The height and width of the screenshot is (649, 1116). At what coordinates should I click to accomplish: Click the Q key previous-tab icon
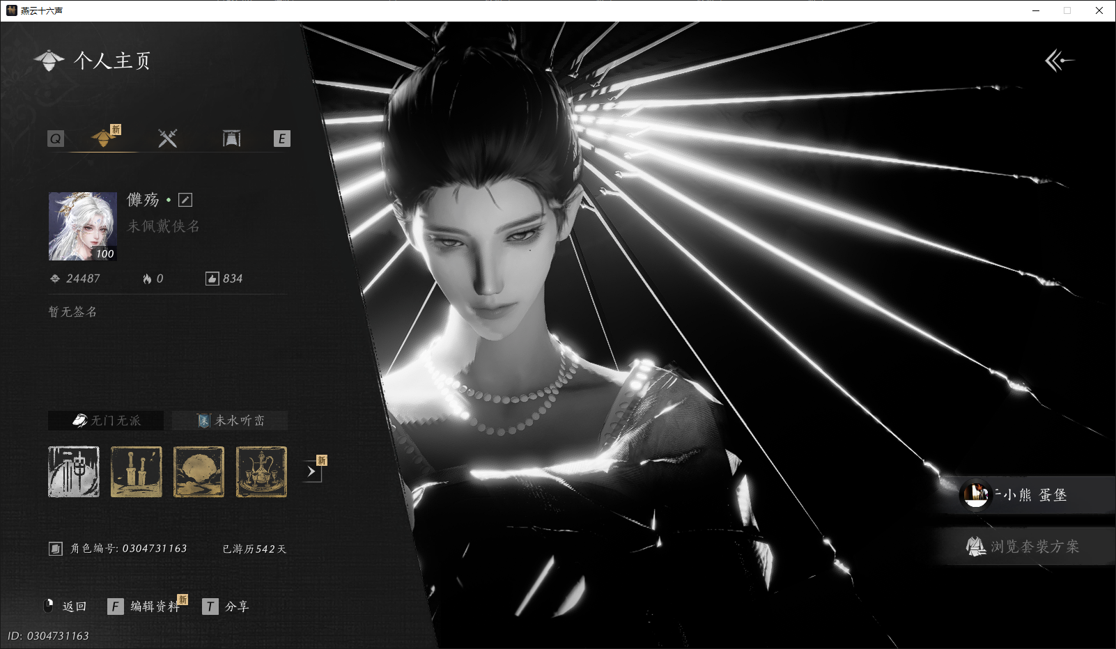tap(56, 139)
